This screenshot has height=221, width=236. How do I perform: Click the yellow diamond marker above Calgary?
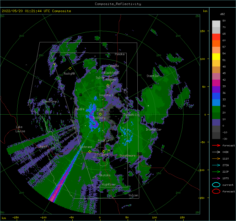(104, 151)
